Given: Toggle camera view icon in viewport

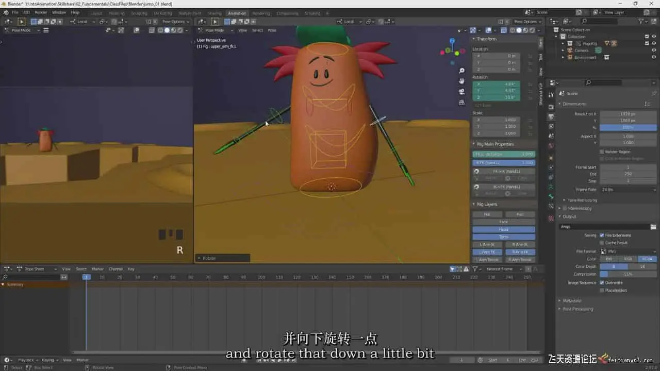Looking at the screenshot, I should point(461,92).
